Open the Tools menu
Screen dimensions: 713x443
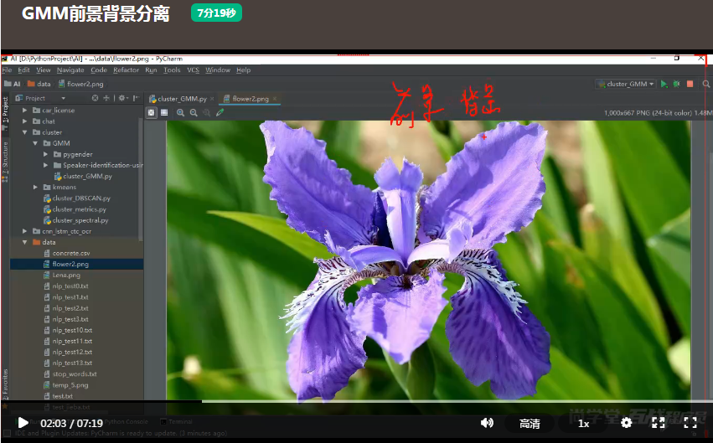pyautogui.click(x=172, y=70)
